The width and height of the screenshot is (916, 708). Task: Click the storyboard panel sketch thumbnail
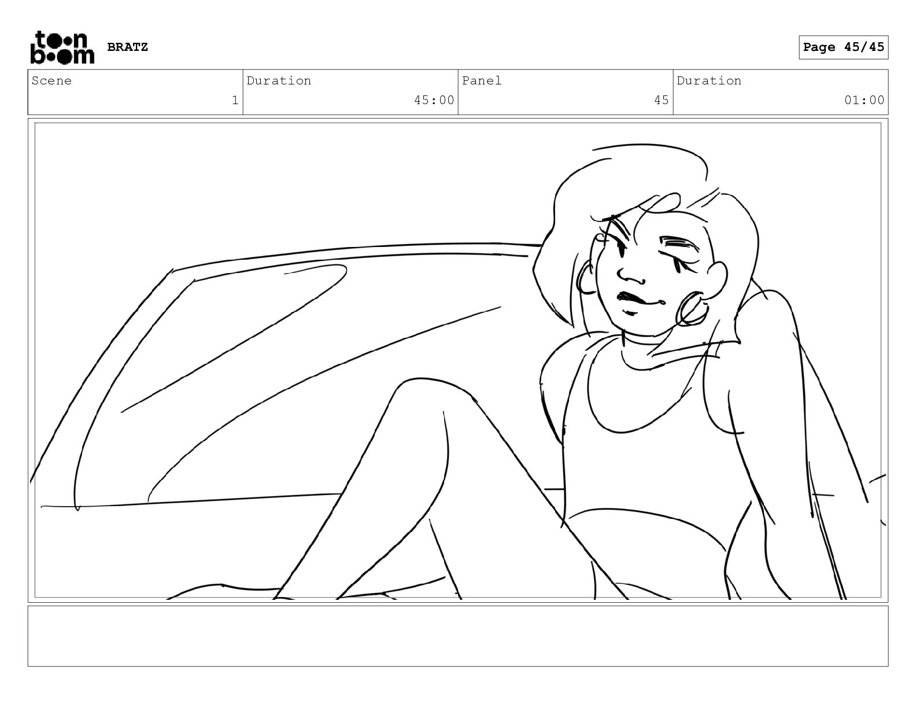458,360
